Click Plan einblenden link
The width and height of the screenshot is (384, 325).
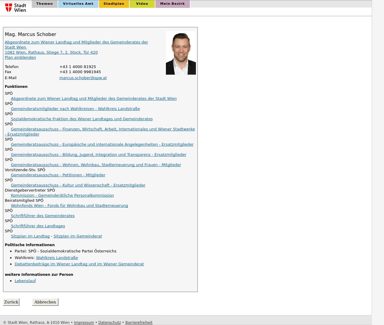tap(20, 57)
